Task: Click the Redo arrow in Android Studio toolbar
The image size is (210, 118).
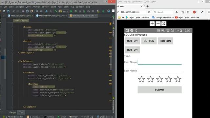Action: 18,11
